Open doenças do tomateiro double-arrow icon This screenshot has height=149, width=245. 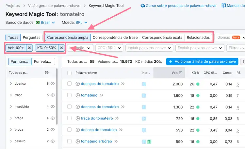(123, 84)
